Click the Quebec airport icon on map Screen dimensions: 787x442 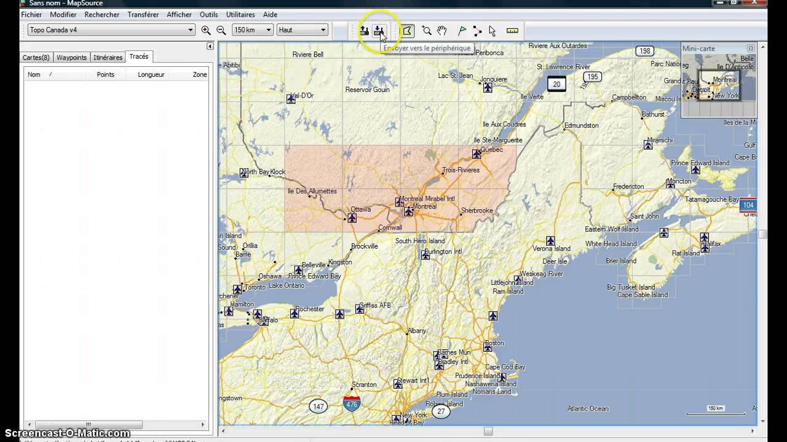477,154
